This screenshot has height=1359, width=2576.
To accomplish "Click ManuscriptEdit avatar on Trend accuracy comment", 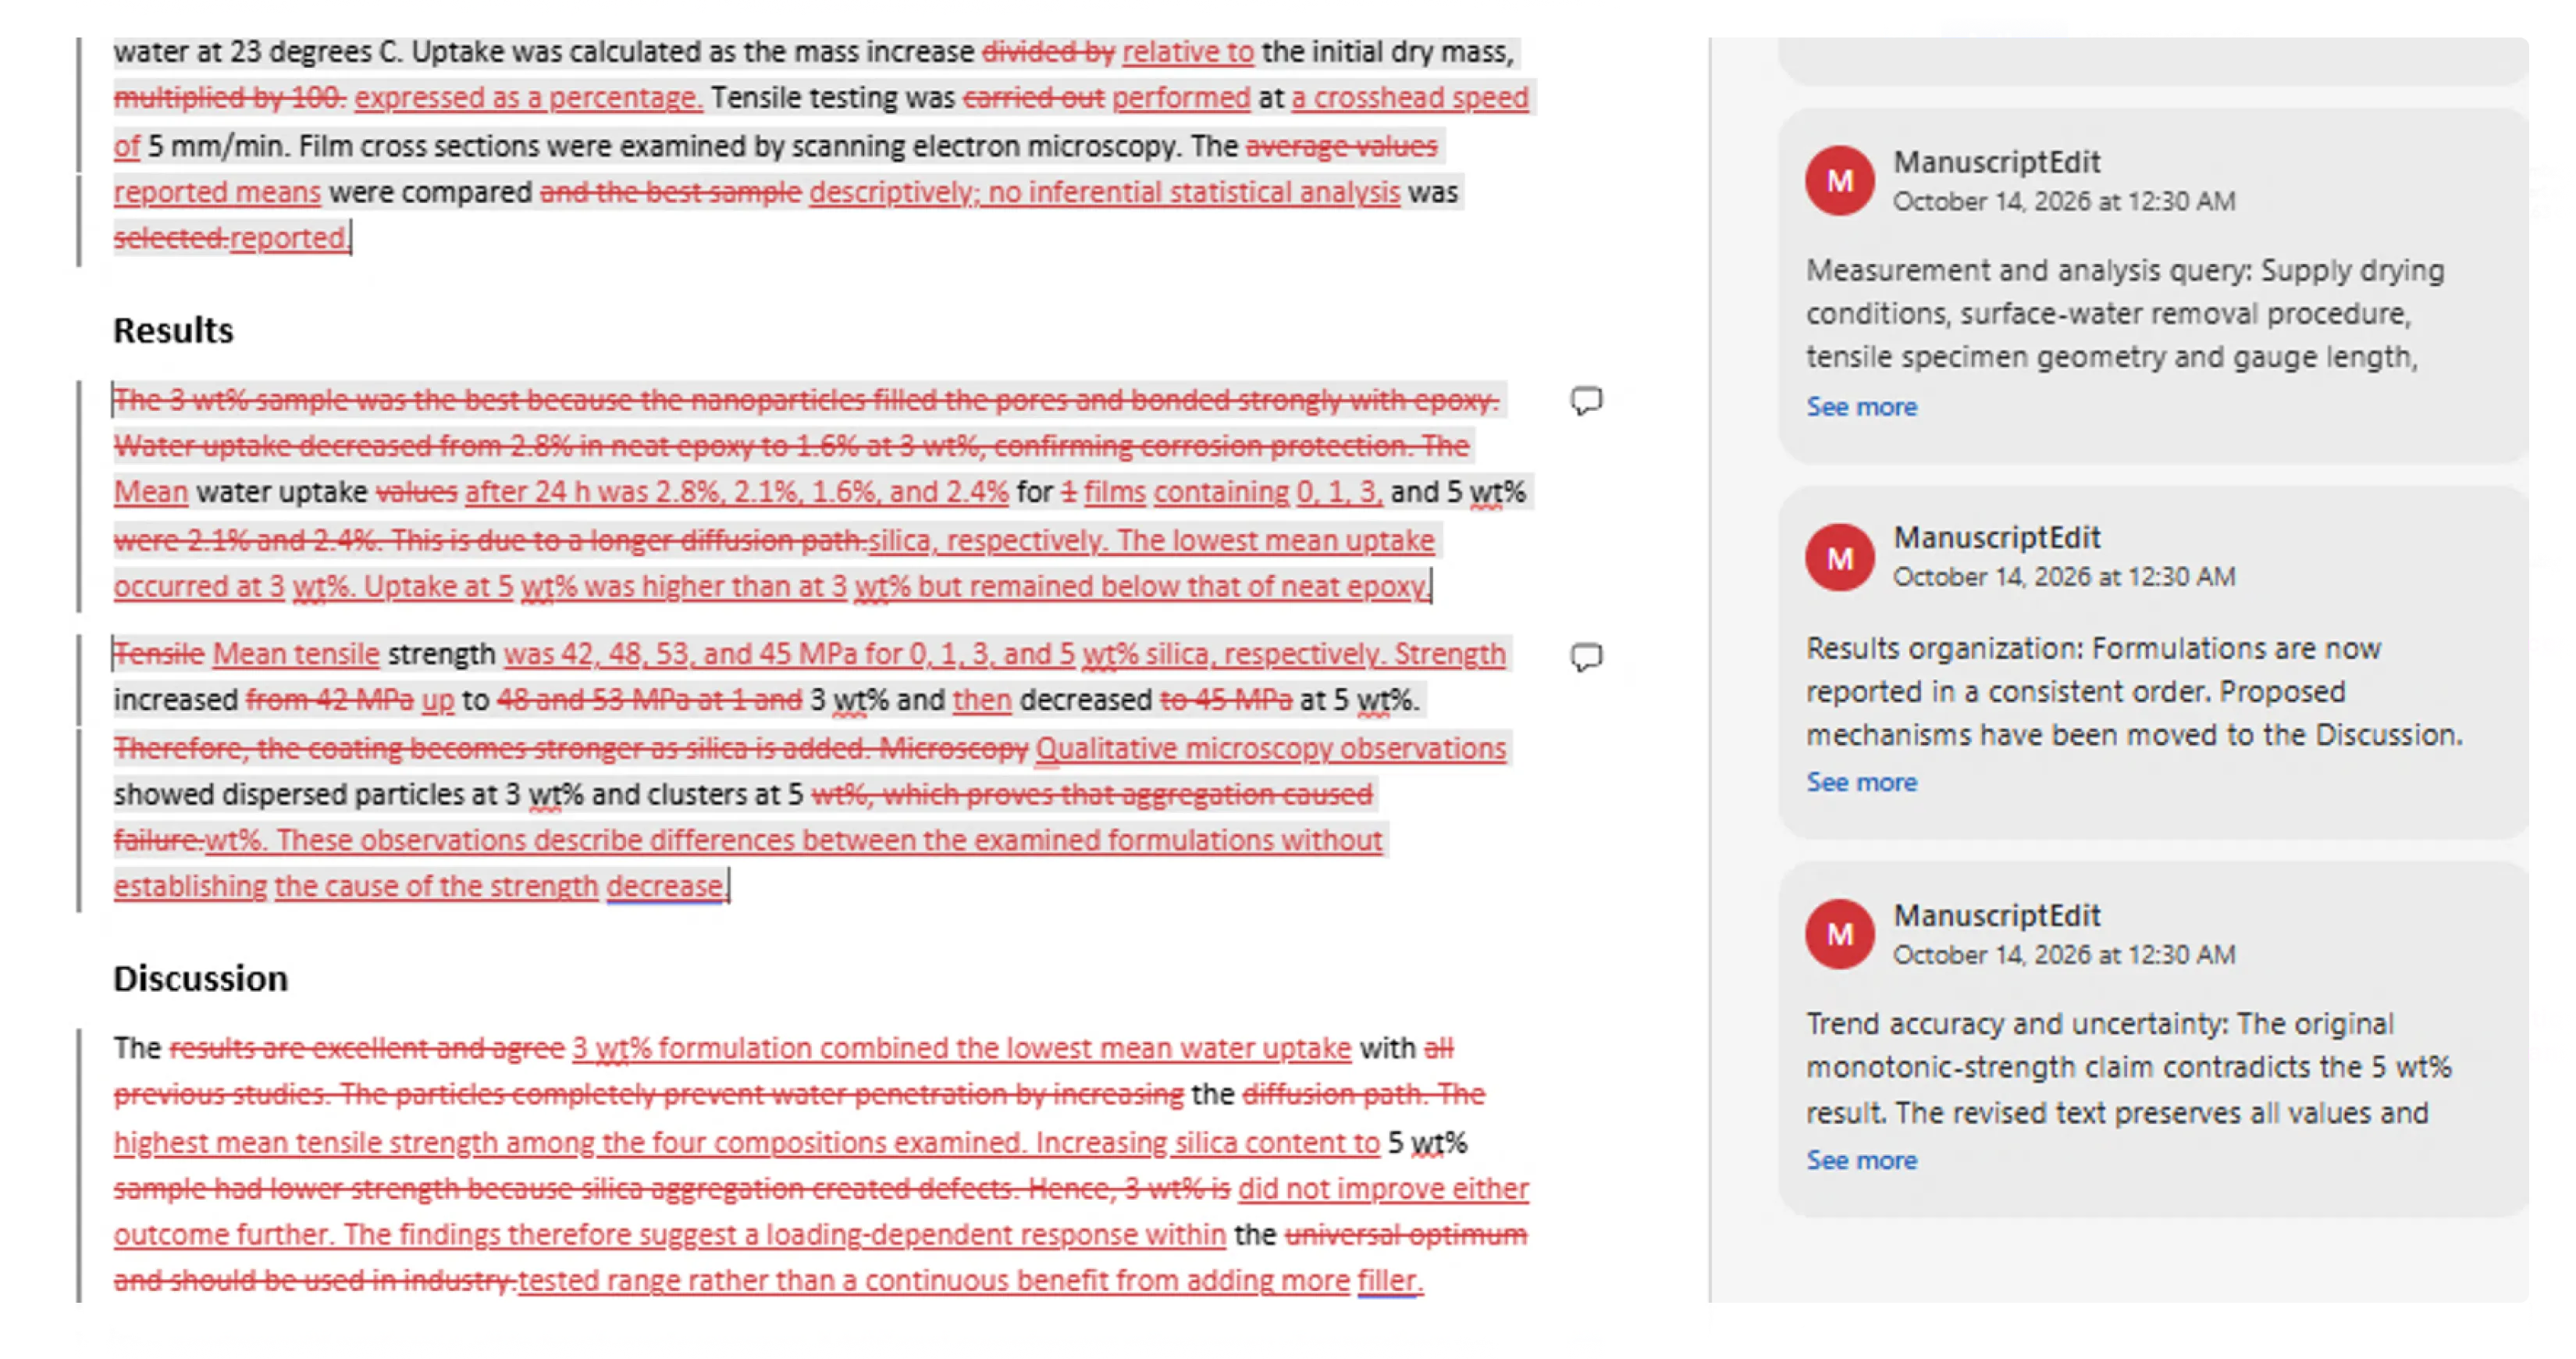I will (x=1839, y=933).
